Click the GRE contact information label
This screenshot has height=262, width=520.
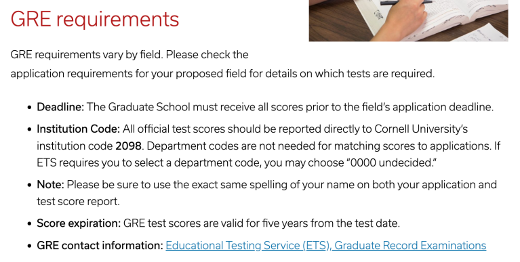point(100,246)
